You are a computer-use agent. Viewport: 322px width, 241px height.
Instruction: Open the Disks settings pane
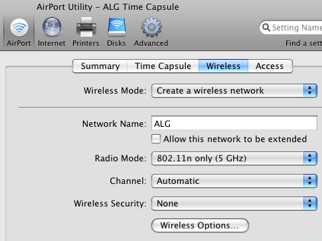[116, 32]
